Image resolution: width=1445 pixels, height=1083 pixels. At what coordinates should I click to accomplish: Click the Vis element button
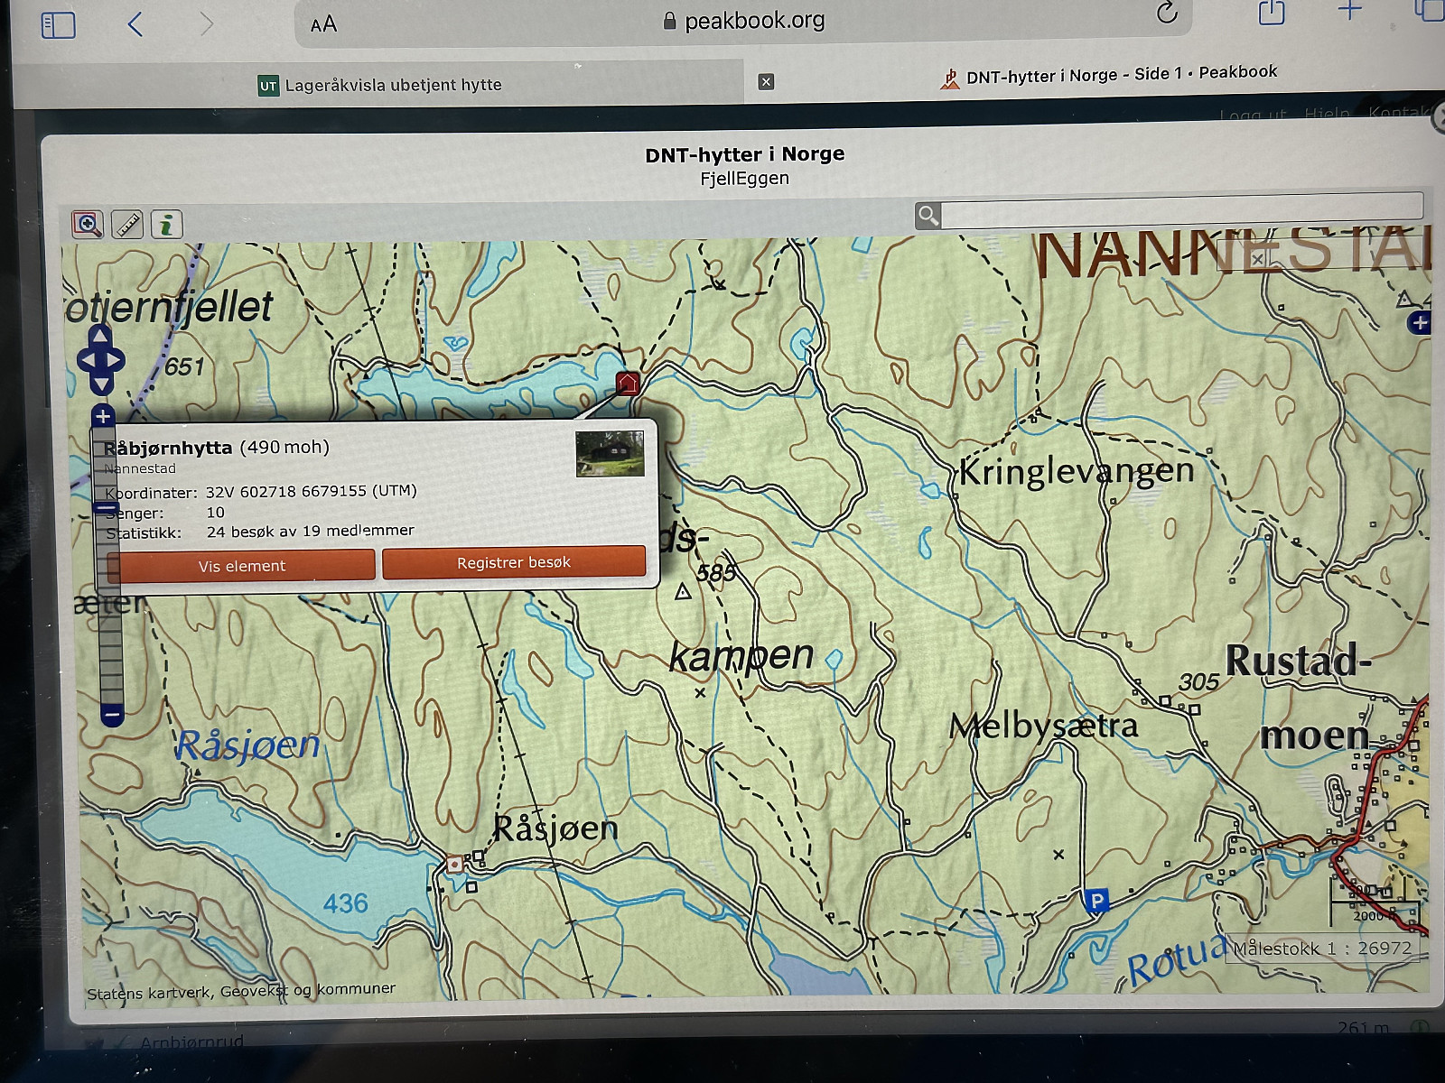tap(241, 566)
